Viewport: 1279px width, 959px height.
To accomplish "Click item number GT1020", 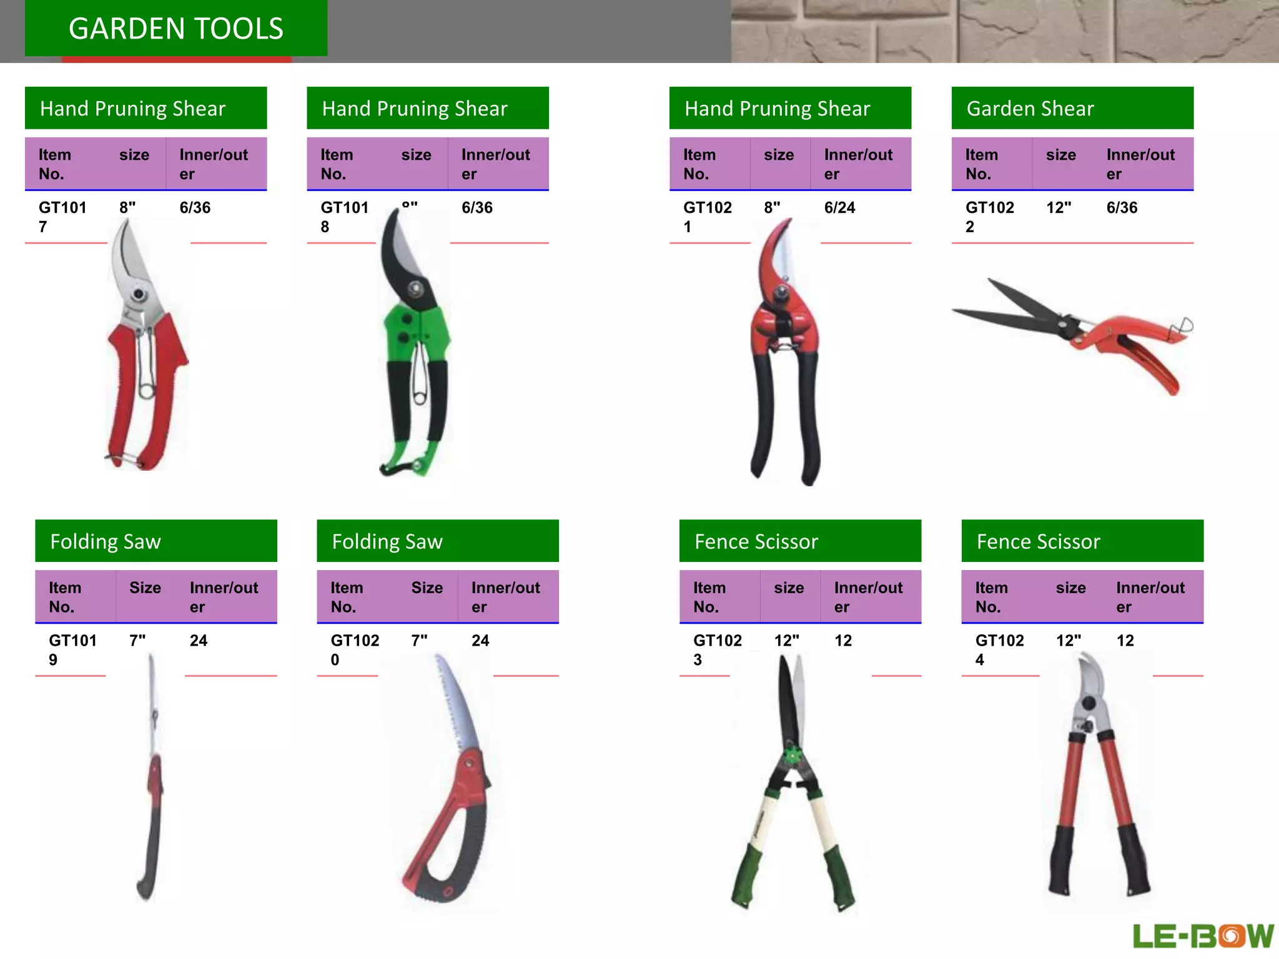I will pos(355,649).
